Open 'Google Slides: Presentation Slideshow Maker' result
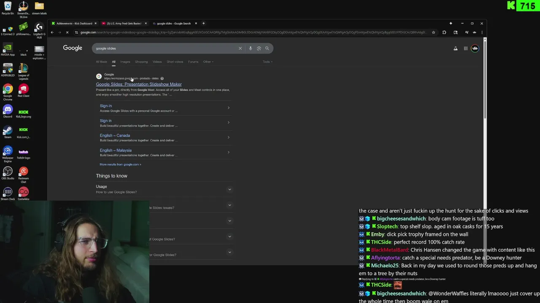540x303 pixels. pyautogui.click(x=139, y=84)
